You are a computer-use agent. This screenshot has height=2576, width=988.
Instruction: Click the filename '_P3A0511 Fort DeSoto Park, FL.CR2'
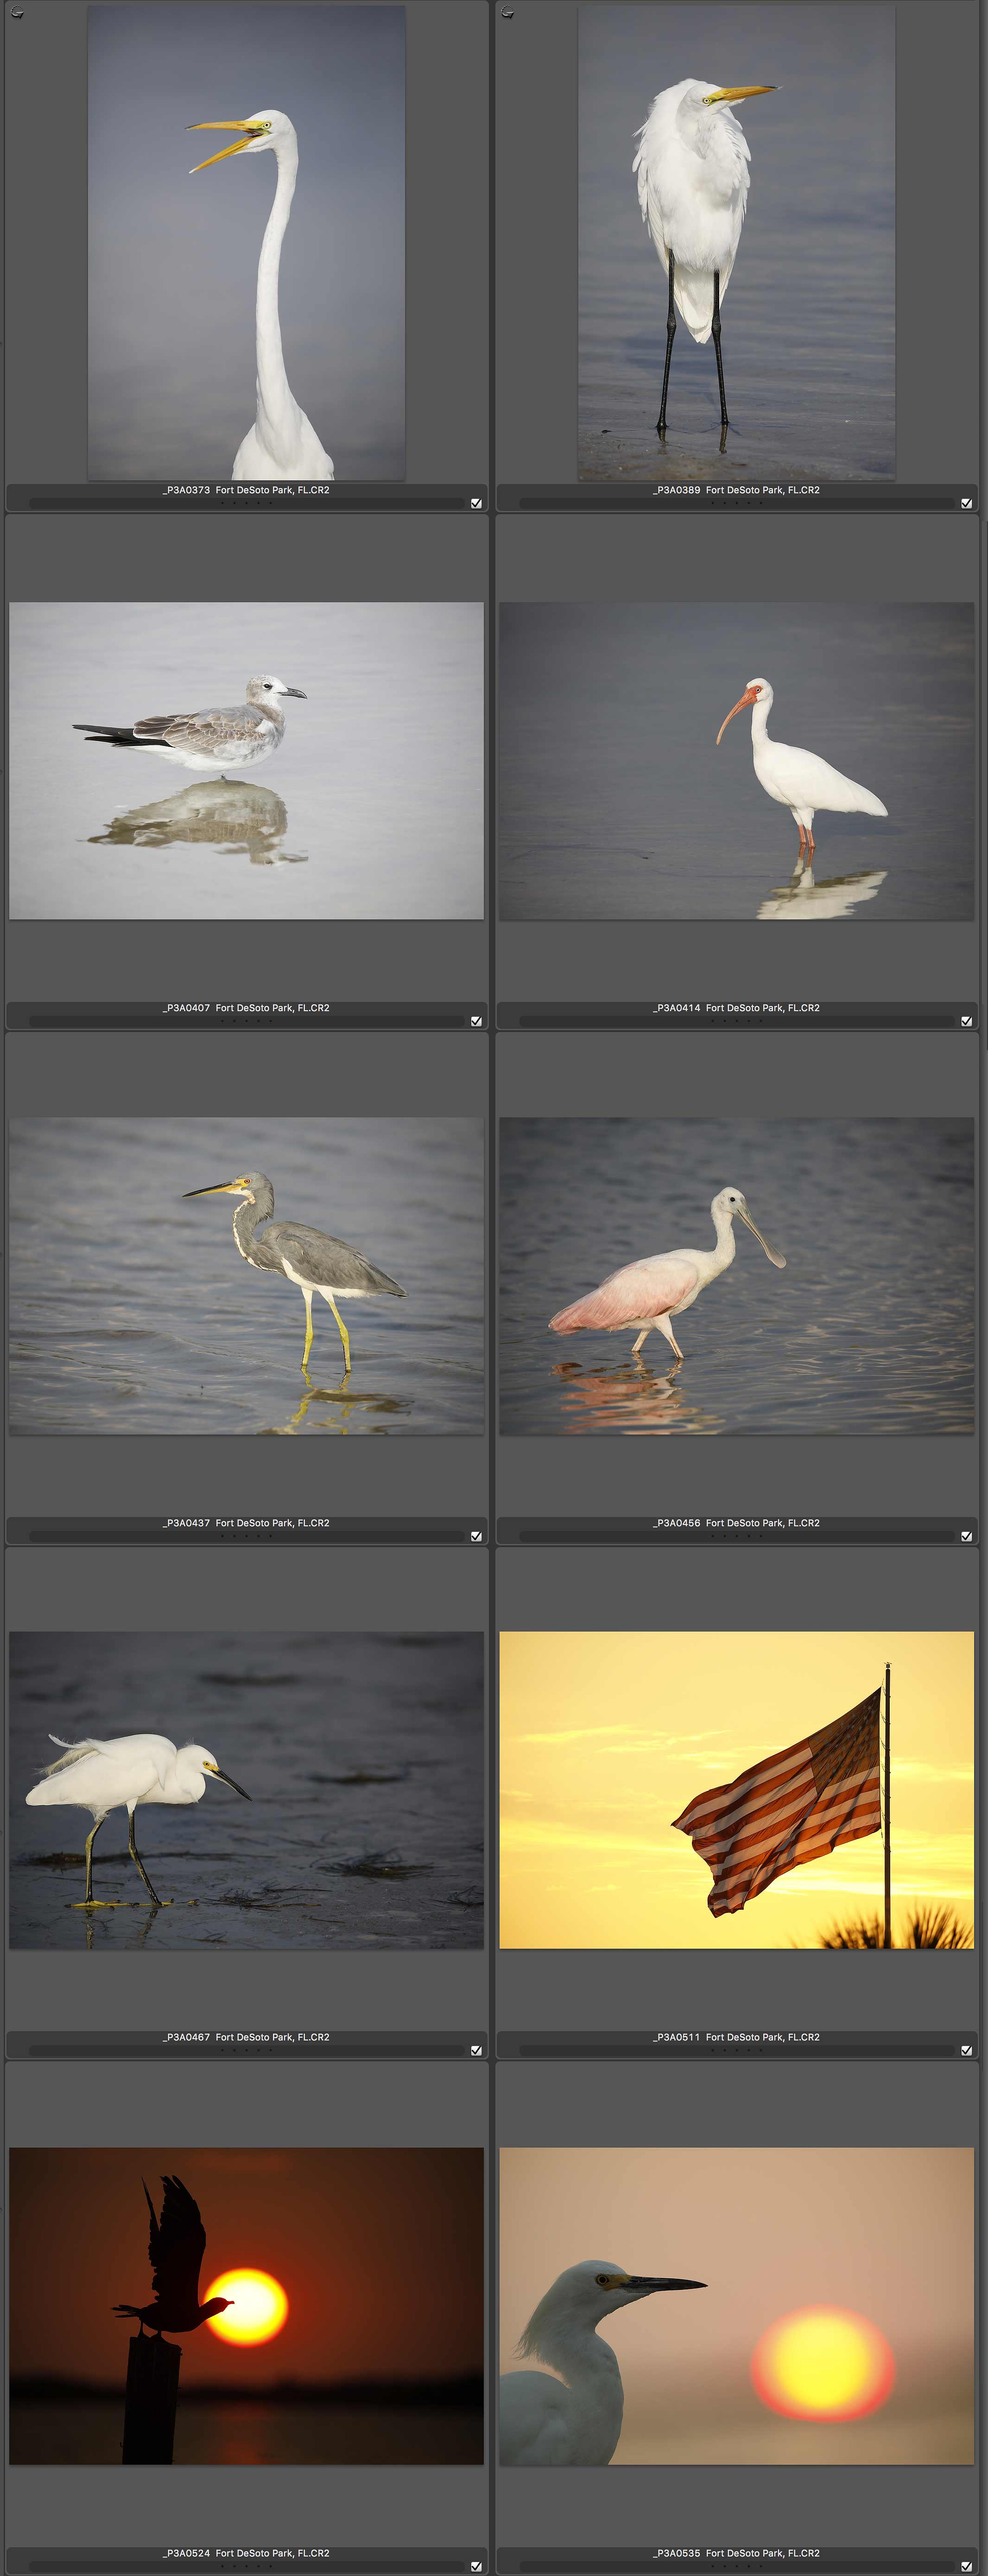pyautogui.click(x=736, y=2037)
